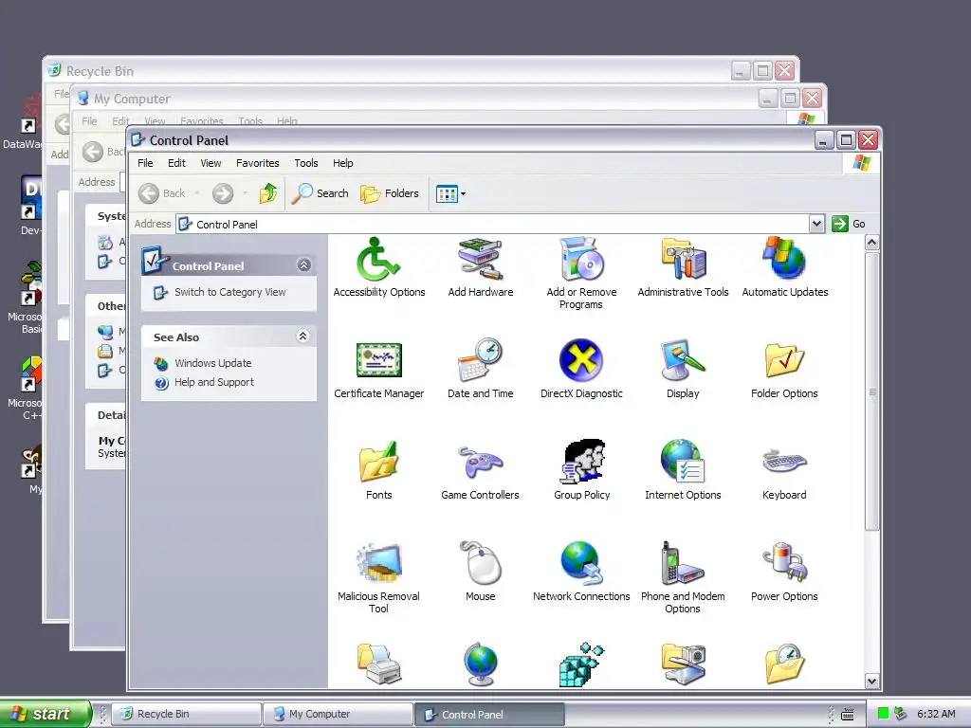971x728 pixels.
Task: Click the scroll down arrow in icon list
Action: 872,681
